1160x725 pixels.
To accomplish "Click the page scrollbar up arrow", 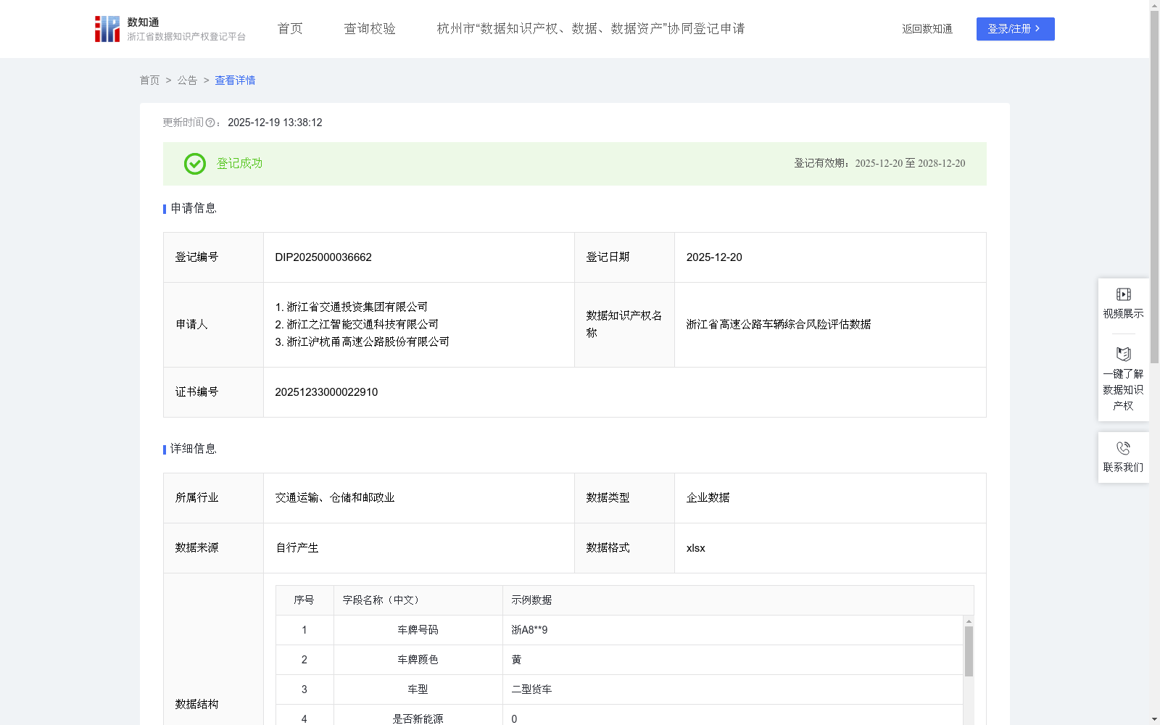I will coord(1154,5).
